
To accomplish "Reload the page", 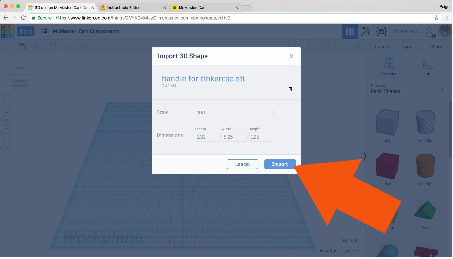I will [23, 18].
